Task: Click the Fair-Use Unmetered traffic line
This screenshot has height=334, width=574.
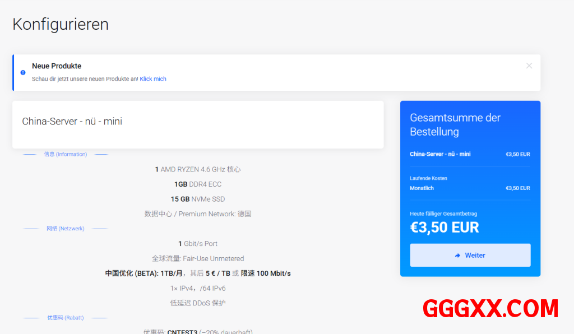Action: tap(198, 258)
